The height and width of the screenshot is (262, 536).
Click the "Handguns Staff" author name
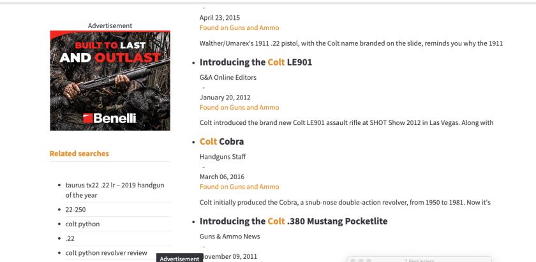pyautogui.click(x=223, y=157)
